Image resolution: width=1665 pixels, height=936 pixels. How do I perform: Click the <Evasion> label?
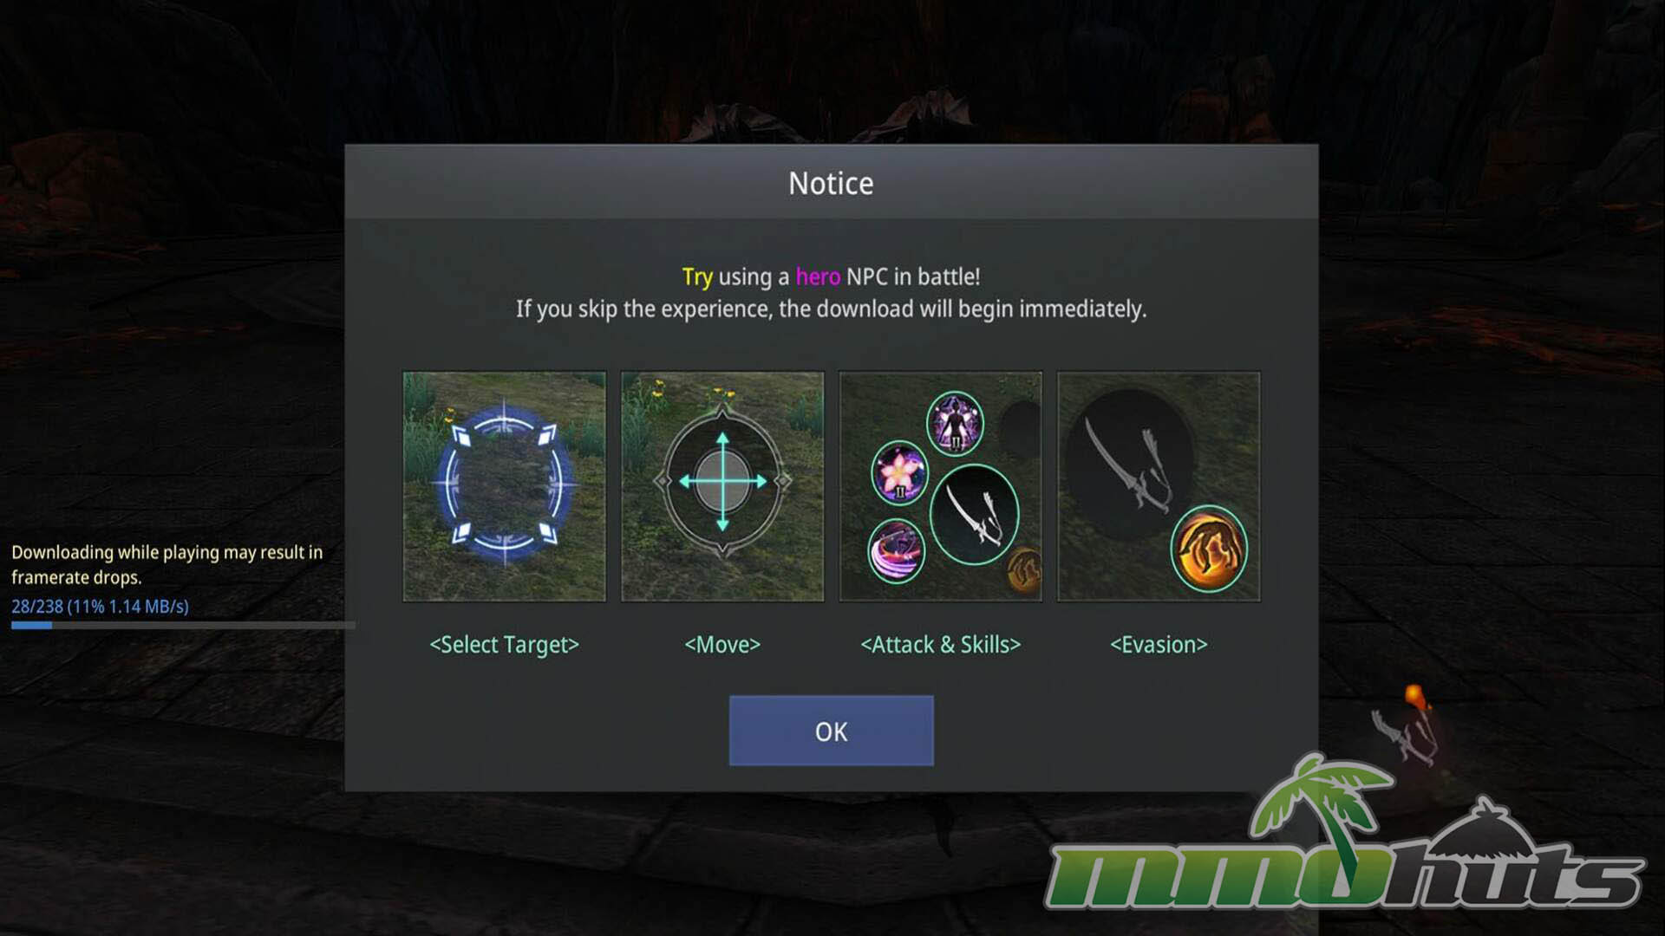pos(1159,644)
